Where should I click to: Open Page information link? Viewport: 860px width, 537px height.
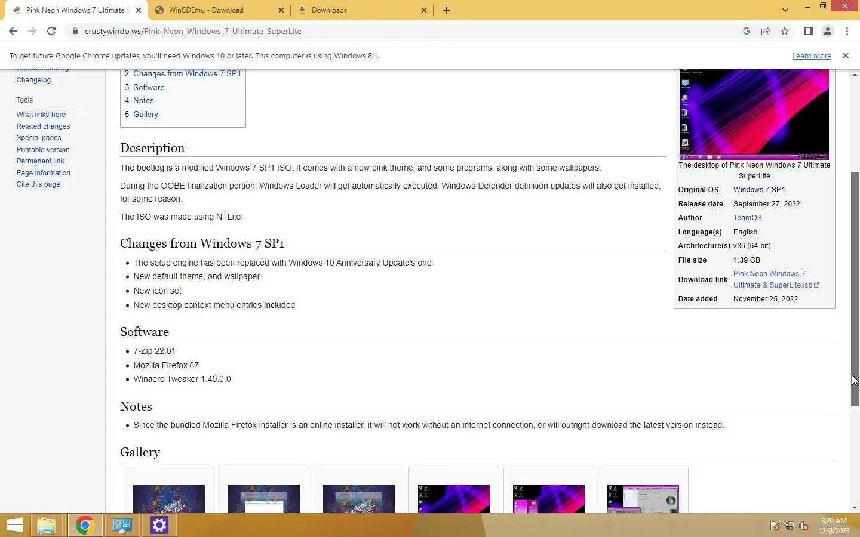pos(44,173)
